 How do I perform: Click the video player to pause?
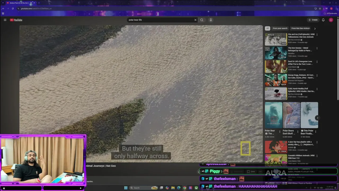coord(141,94)
